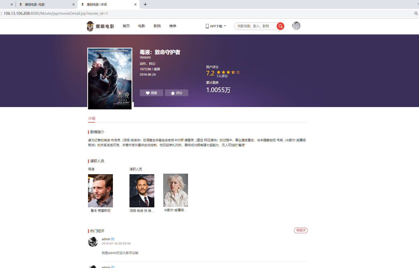
Task: Click the blue badge beside admin's name
Action: [113, 239]
